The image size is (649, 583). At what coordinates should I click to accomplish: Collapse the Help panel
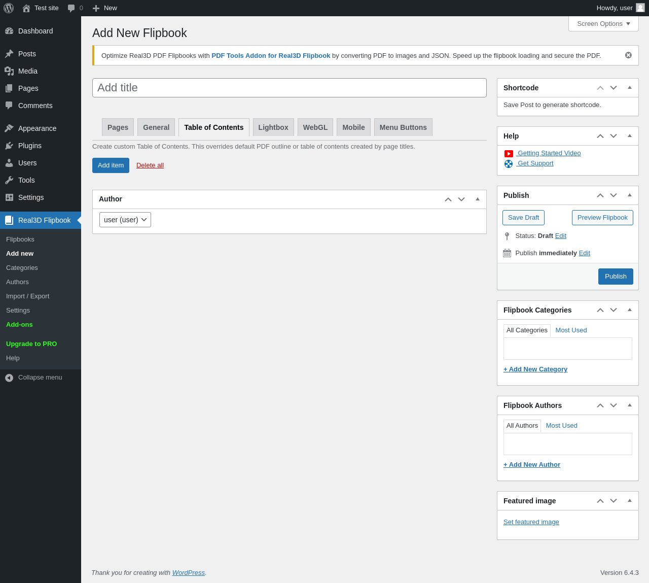point(630,136)
